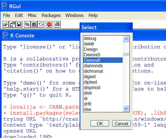166x138 pixels.
Task: Click the Print toolbar icon
Action: [57, 24]
